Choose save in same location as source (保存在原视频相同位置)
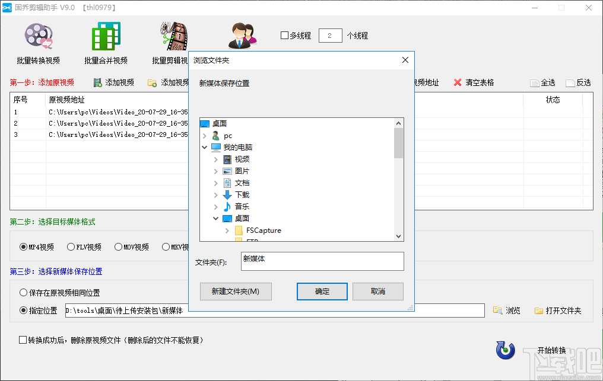The height and width of the screenshot is (381, 603). tap(24, 293)
